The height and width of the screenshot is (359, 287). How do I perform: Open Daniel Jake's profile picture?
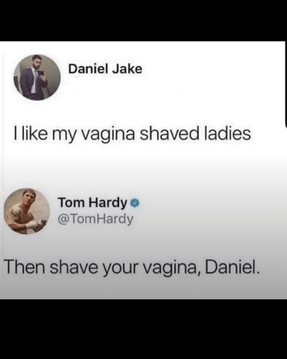[x=37, y=77]
